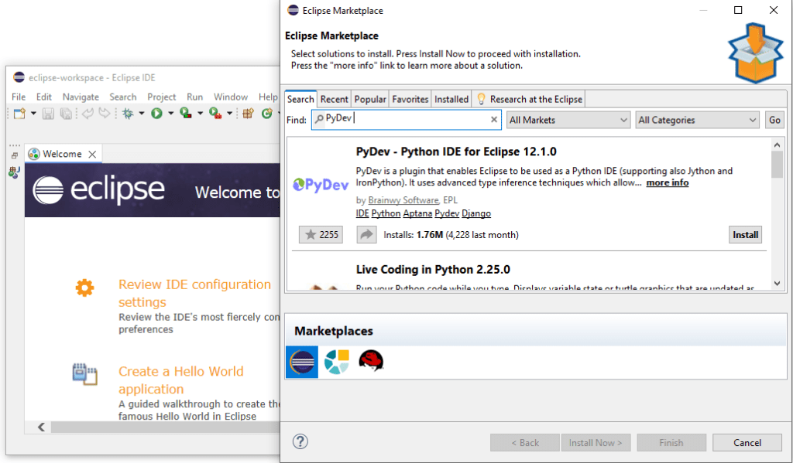
Task: Open the New wizard dropdown arrow in Eclipse toolbar
Action: pos(33,114)
